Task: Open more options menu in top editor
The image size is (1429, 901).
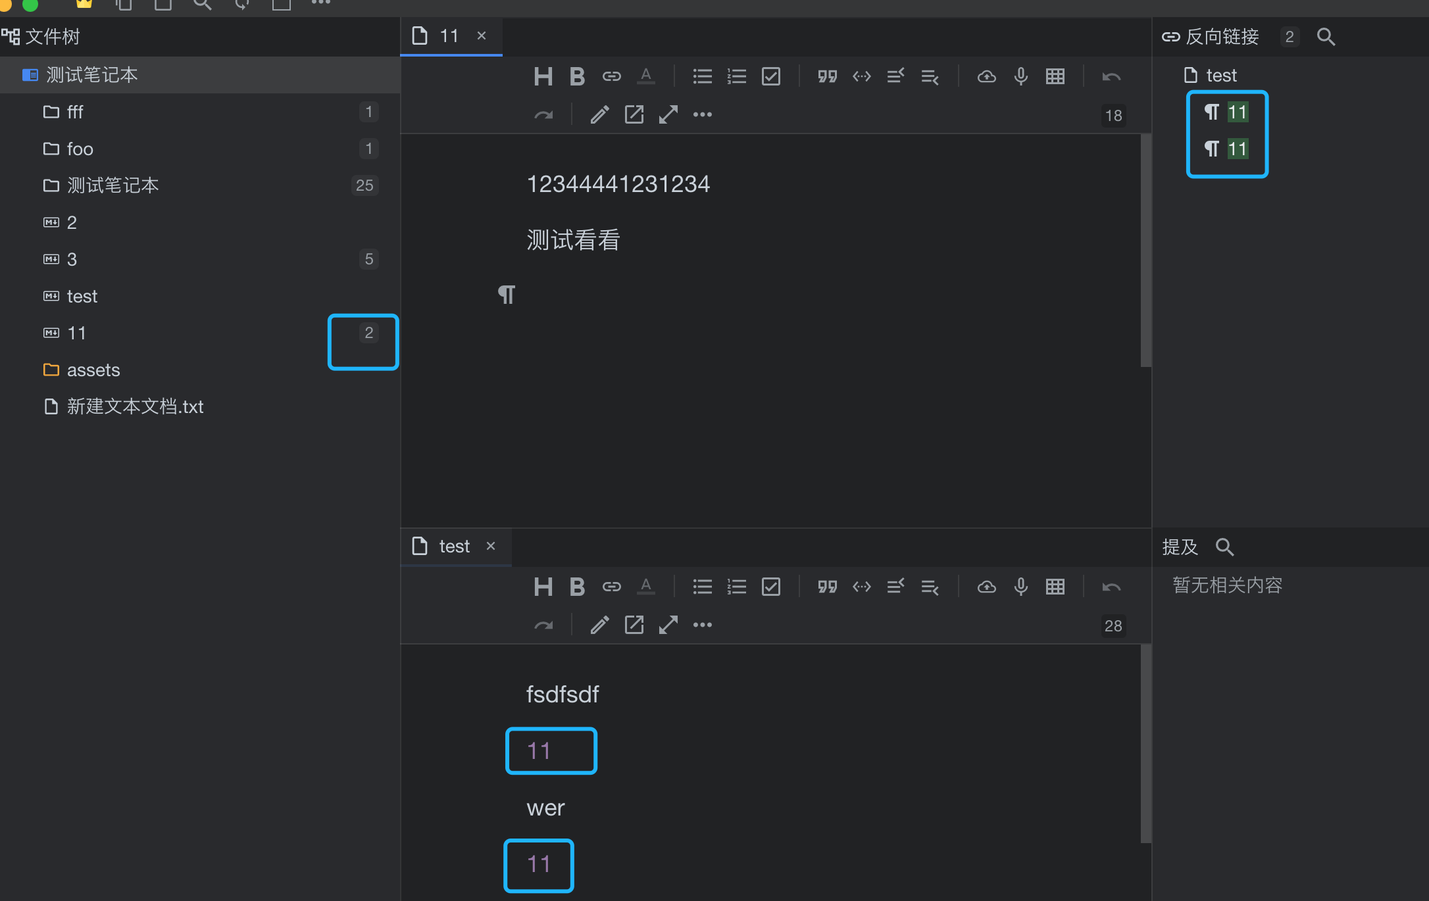Action: pos(702,114)
